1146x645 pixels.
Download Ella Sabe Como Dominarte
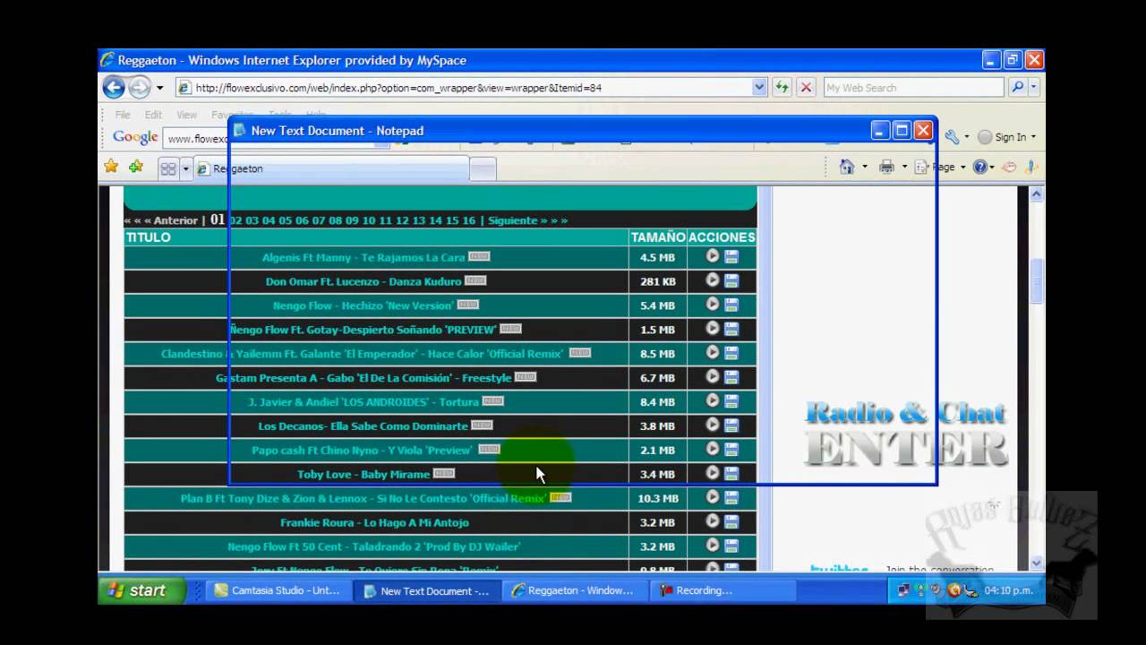point(731,426)
